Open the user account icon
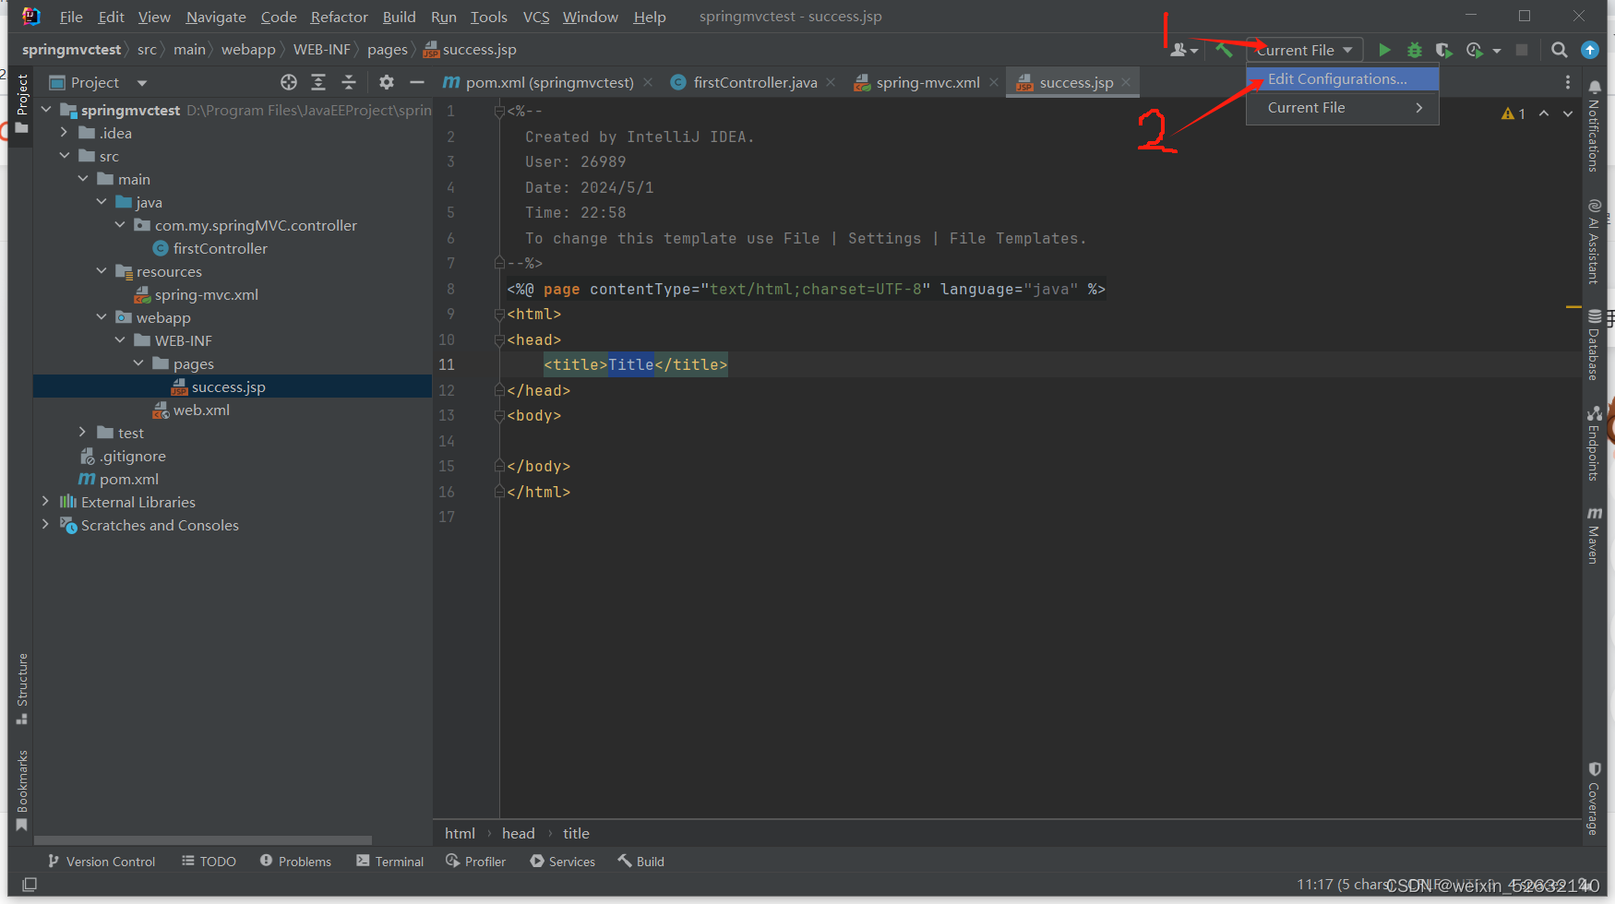Viewport: 1615px width, 904px height. [1183, 50]
